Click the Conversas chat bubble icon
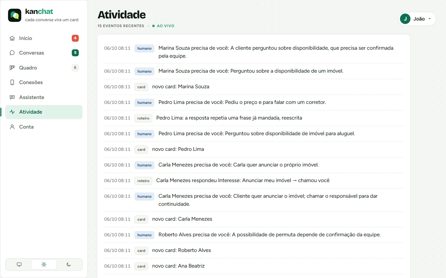Image resolution: width=446 pixels, height=278 pixels. [x=12, y=53]
